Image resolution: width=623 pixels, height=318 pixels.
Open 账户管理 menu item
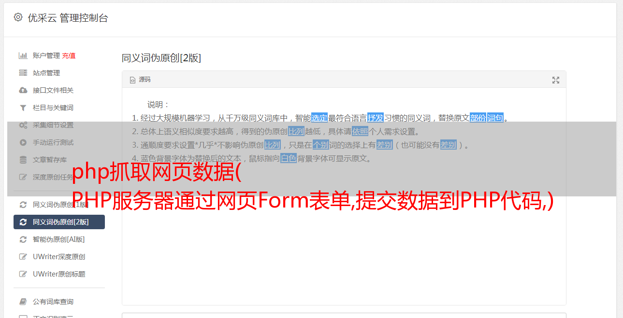point(46,55)
